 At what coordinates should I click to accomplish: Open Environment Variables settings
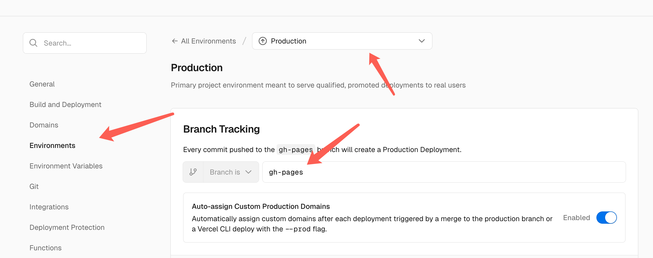[x=66, y=166]
